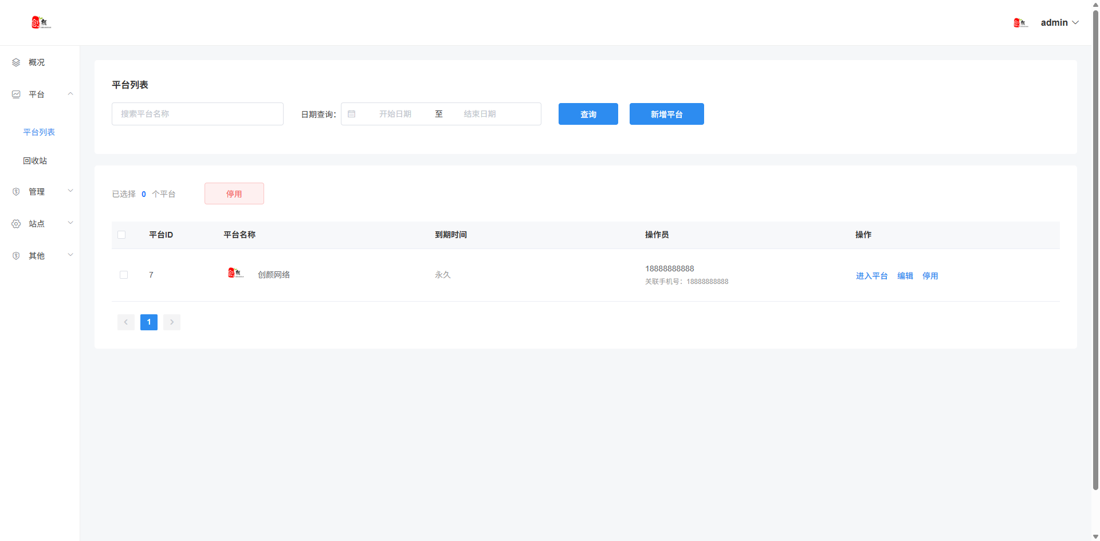Click the 创颜网络 platform logo thumbnail

point(236,273)
